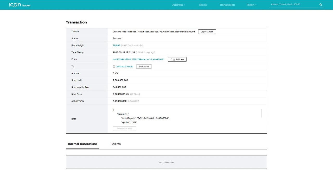The width and height of the screenshot is (333, 170).
Task: Click the Actual TxFee row label
Action: point(78,101)
